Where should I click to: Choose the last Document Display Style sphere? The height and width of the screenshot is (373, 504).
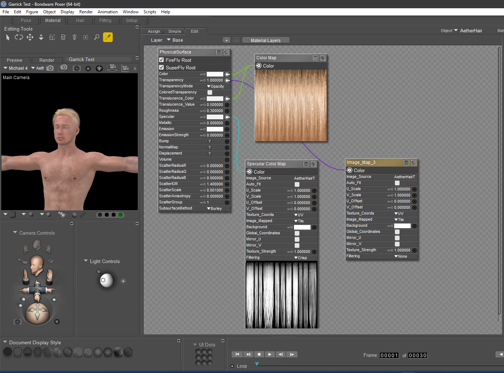128,352
